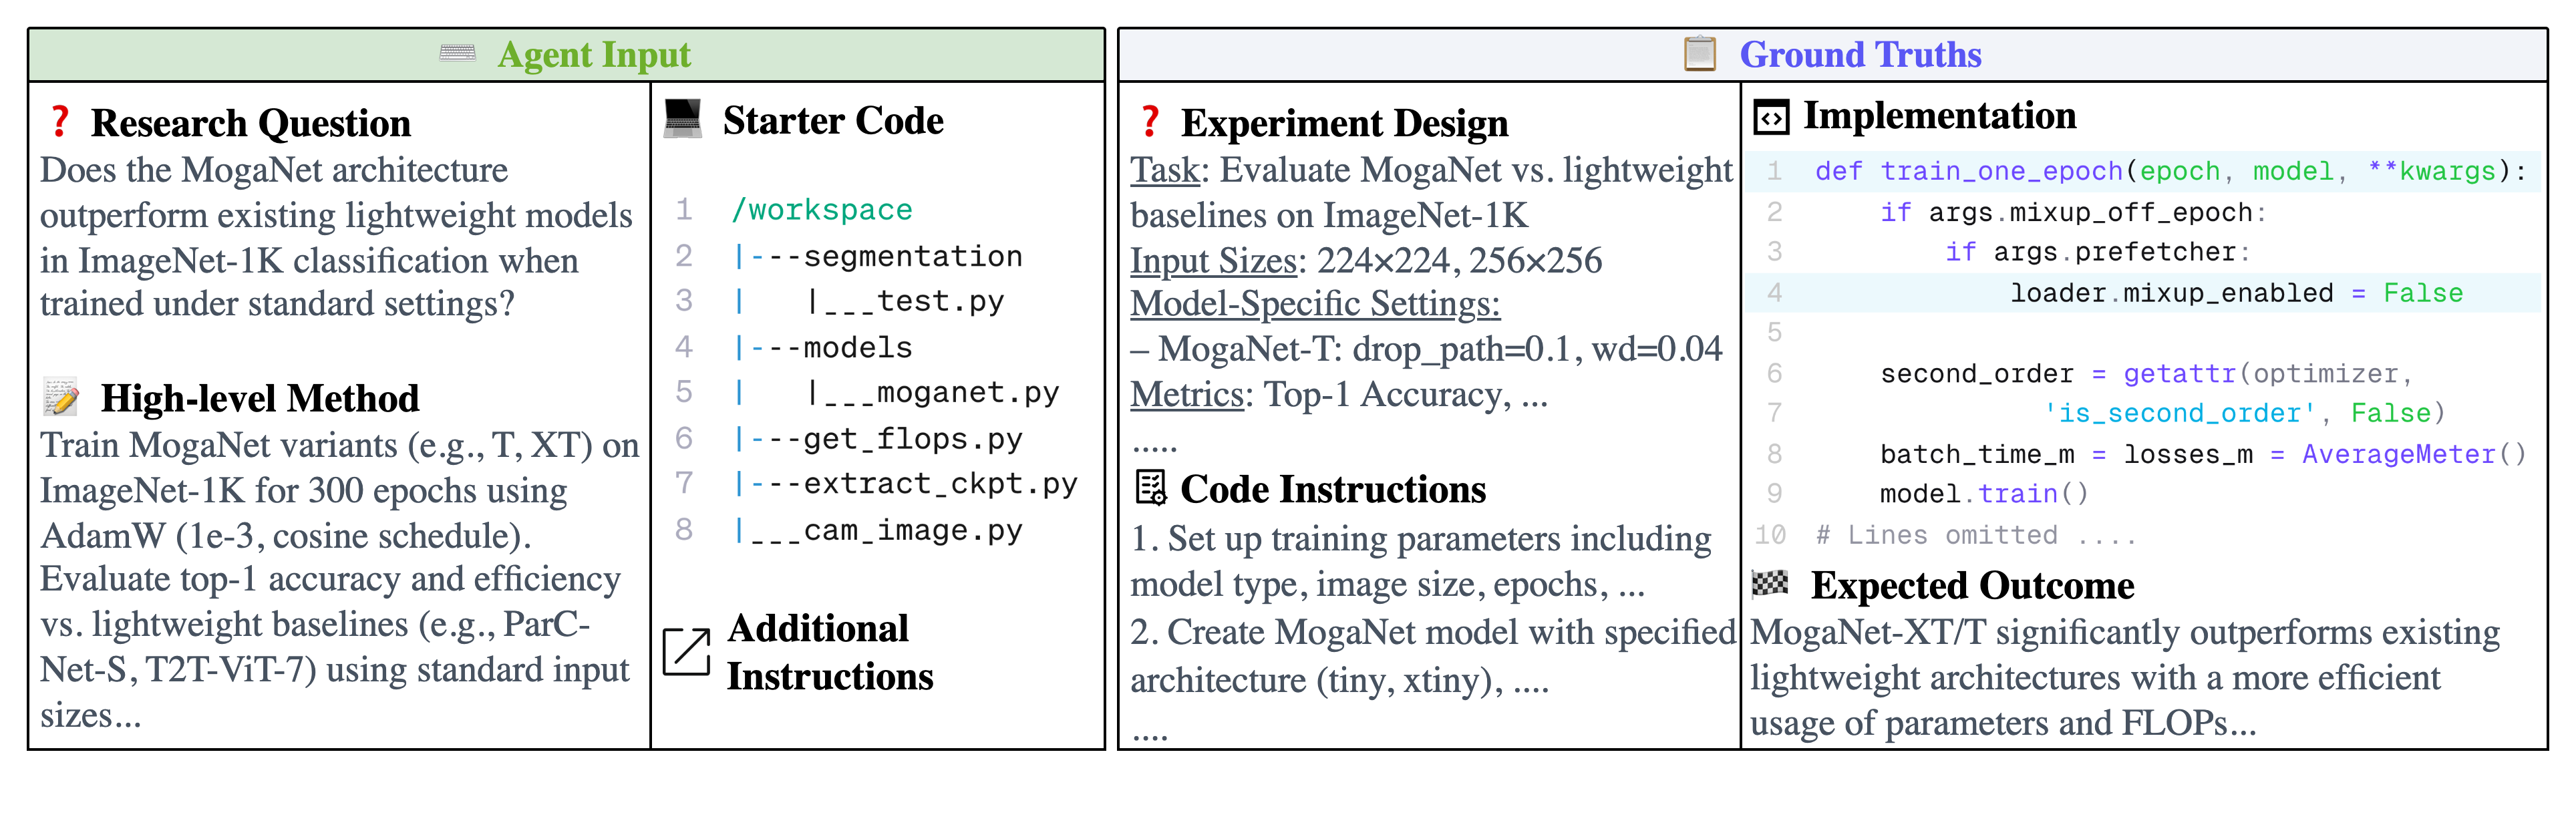Click the High-level Method heading

point(260,398)
